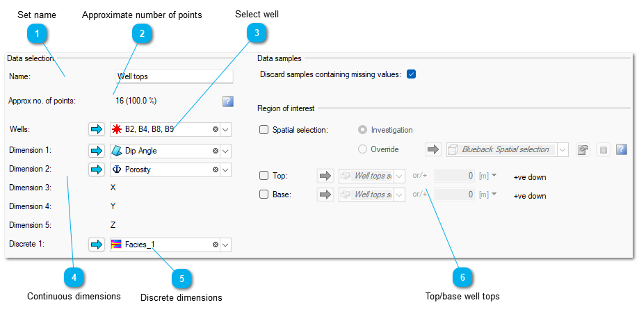Click the blue arrow beside Dimension 1

[97, 151]
